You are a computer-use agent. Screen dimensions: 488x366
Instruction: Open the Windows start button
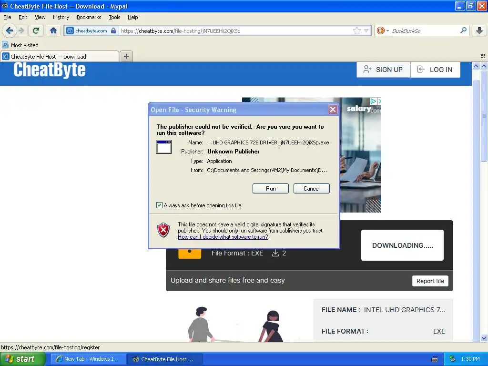23,359
